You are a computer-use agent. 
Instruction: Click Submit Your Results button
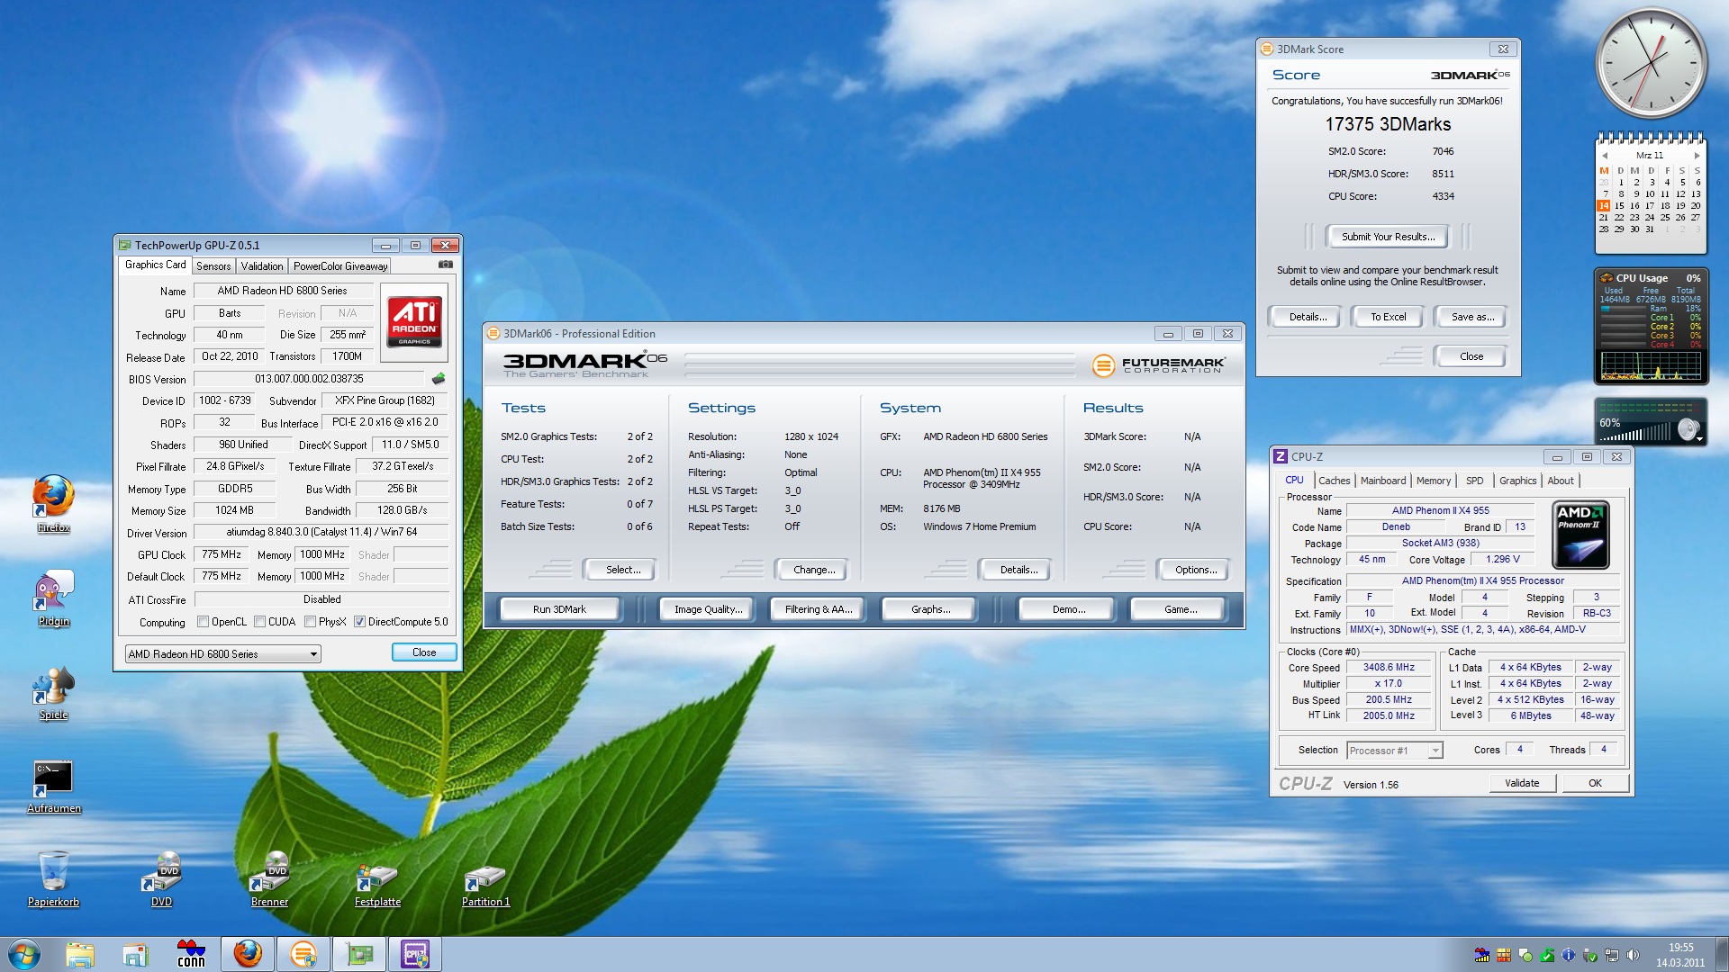pyautogui.click(x=1388, y=237)
